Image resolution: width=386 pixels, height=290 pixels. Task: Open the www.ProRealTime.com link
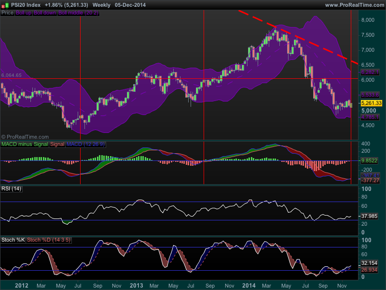click(353, 5)
